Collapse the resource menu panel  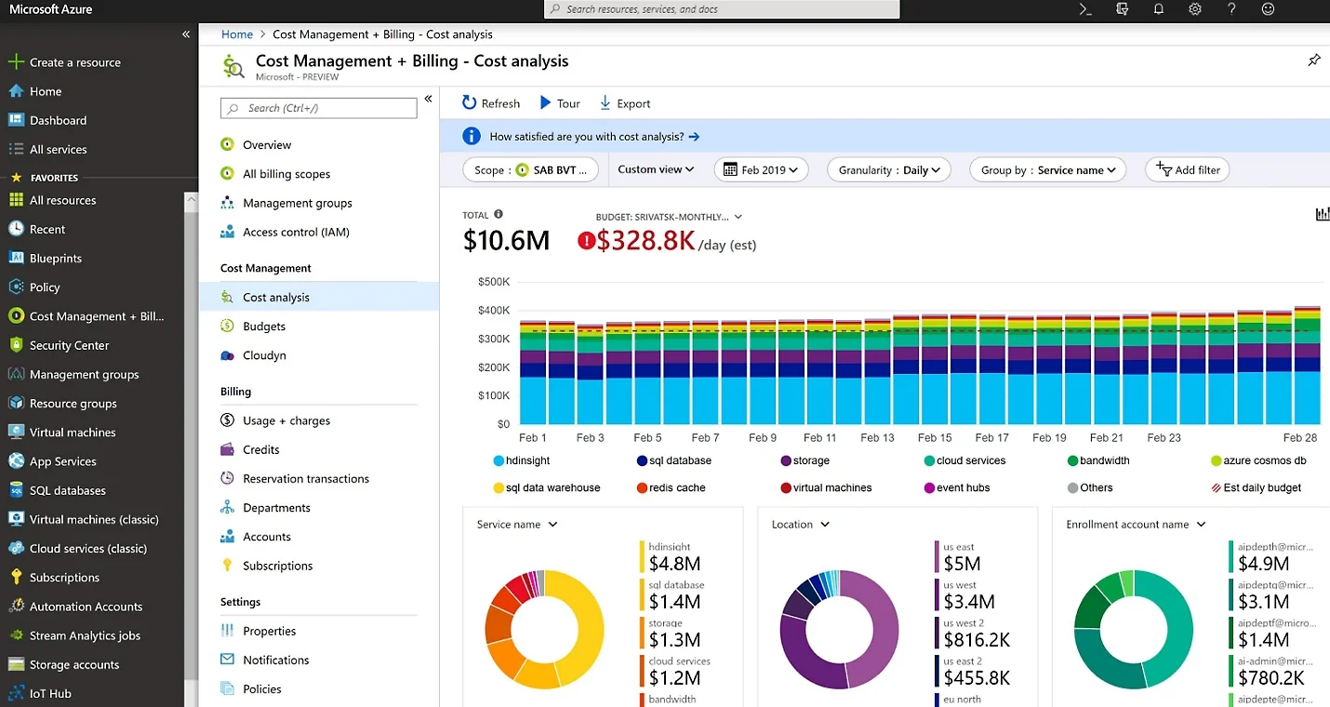428,99
